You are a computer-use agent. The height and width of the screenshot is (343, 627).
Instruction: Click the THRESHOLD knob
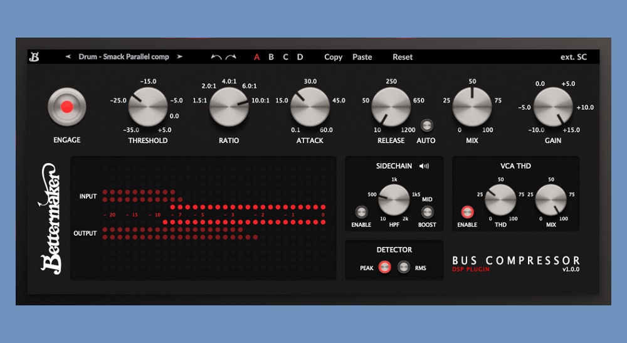(x=147, y=107)
